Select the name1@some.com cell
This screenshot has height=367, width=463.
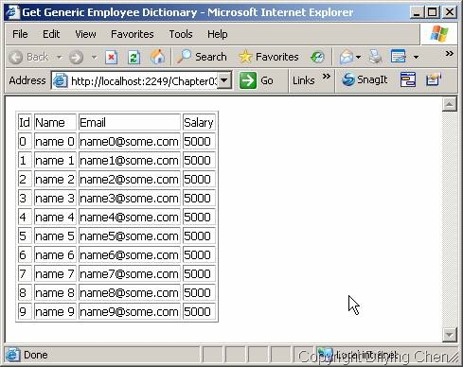130,160
